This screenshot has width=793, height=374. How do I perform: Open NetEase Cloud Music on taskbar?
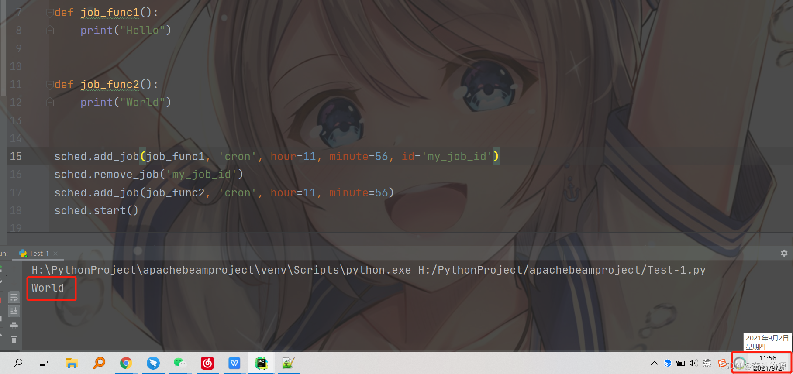click(x=207, y=363)
